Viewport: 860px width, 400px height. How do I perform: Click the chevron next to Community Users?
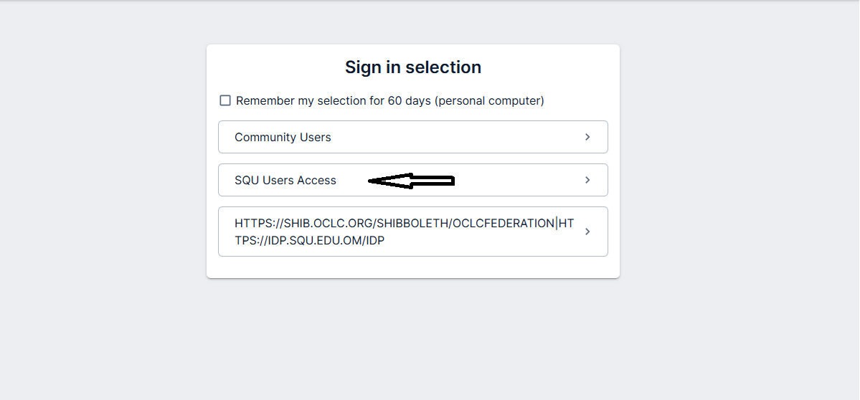coord(587,137)
